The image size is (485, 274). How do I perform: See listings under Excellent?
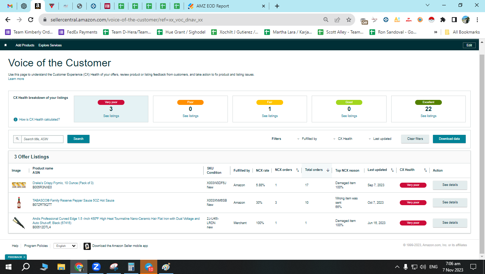[428, 116]
